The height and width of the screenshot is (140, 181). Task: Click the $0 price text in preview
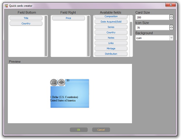tap(68, 80)
